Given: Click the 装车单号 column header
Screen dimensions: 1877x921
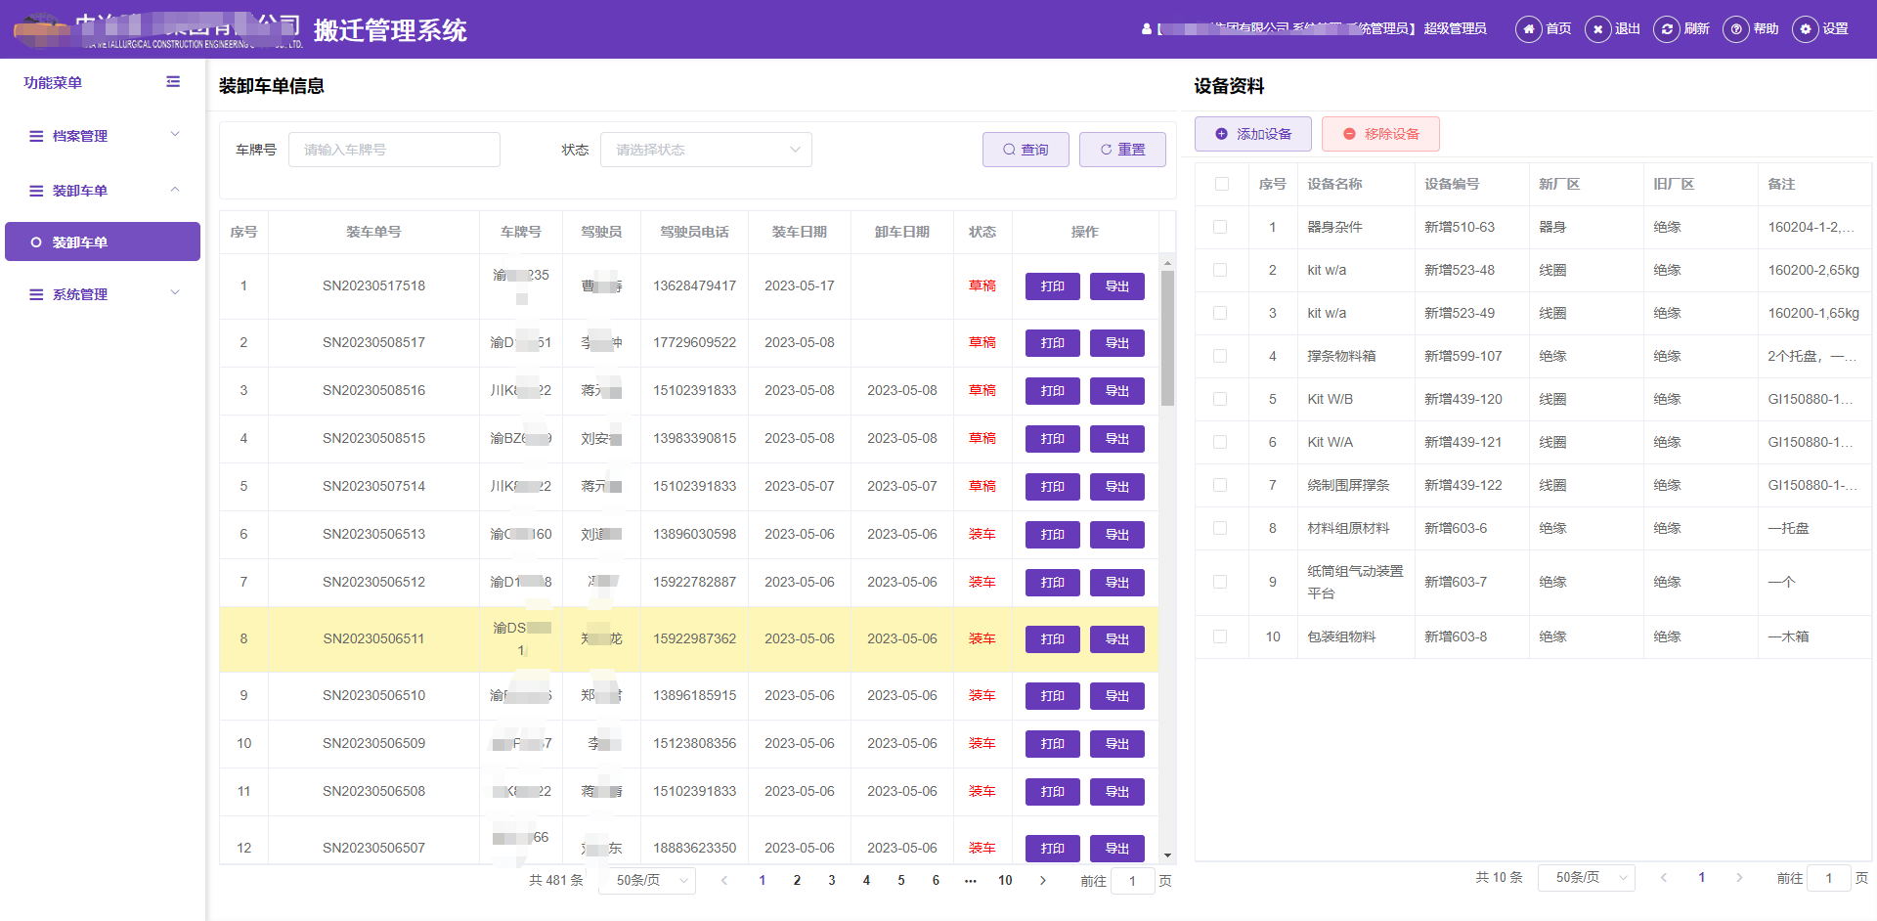Looking at the screenshot, I should pyautogui.click(x=373, y=232).
